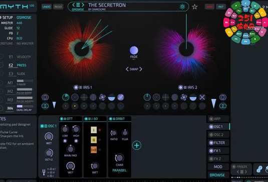Viewport: 268px width, 182px height.
Task: Enable the FX 2 power toggle
Action: (x=211, y=159)
